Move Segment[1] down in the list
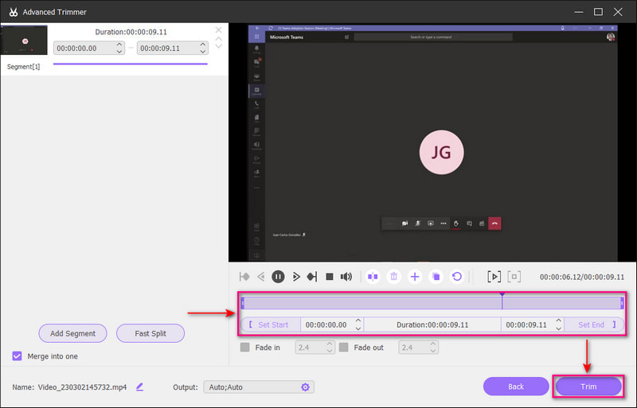This screenshot has width=637, height=408. coord(218,46)
